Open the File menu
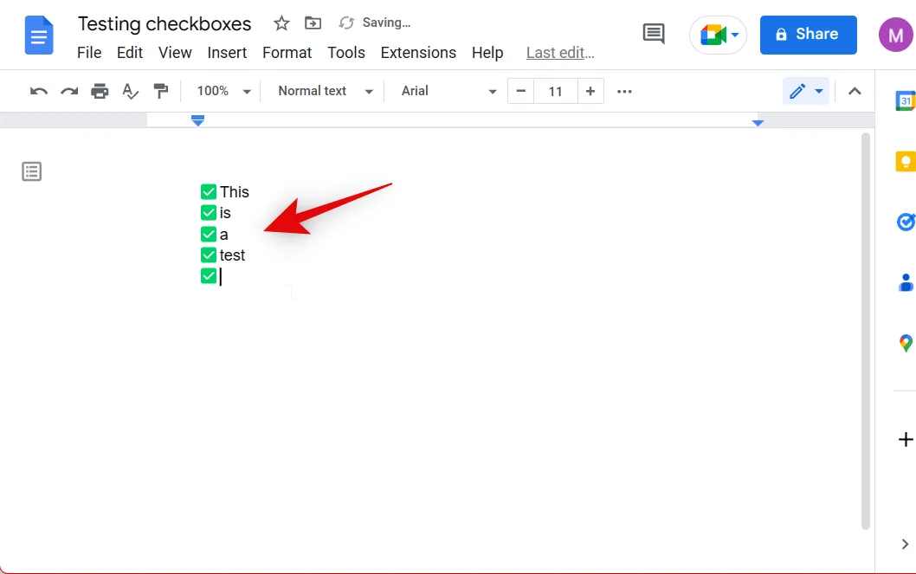The image size is (916, 574). coord(89,53)
